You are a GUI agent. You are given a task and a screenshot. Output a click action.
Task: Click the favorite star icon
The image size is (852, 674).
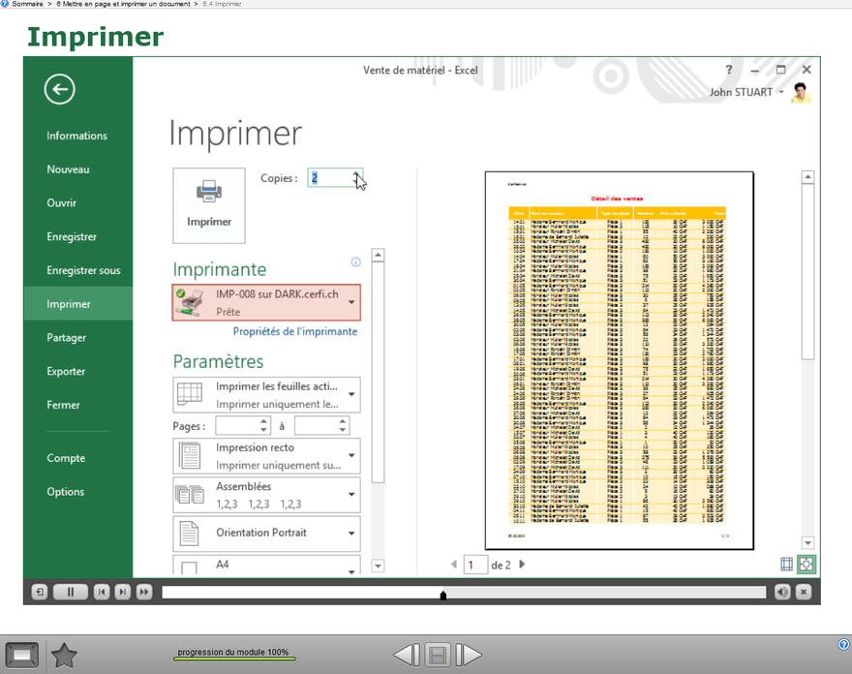pos(64,656)
